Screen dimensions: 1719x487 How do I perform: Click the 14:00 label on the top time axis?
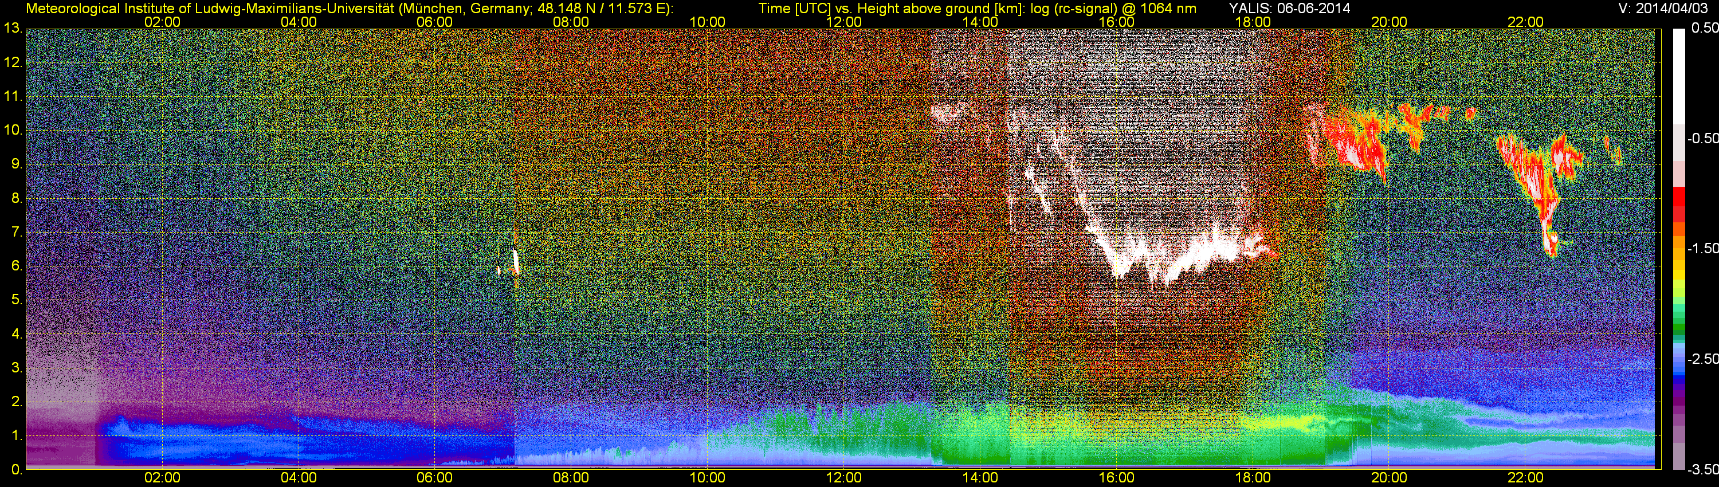click(980, 22)
